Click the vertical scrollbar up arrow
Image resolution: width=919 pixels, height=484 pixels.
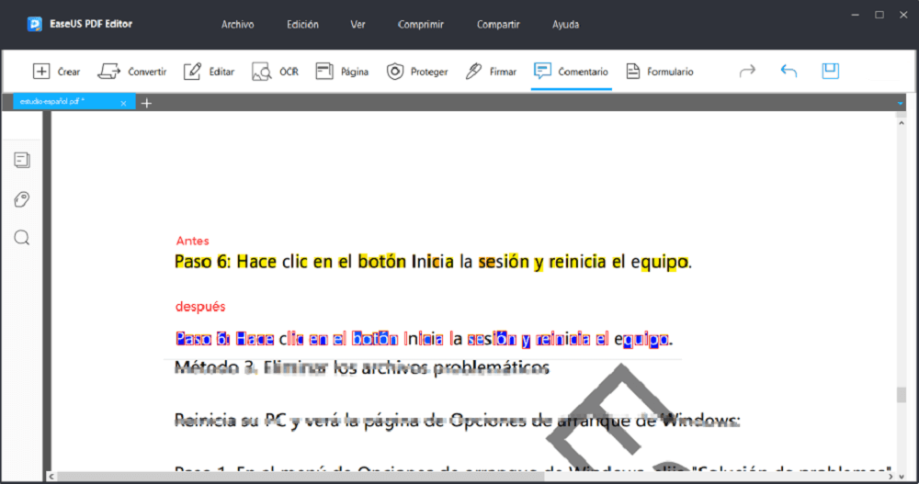click(x=902, y=122)
